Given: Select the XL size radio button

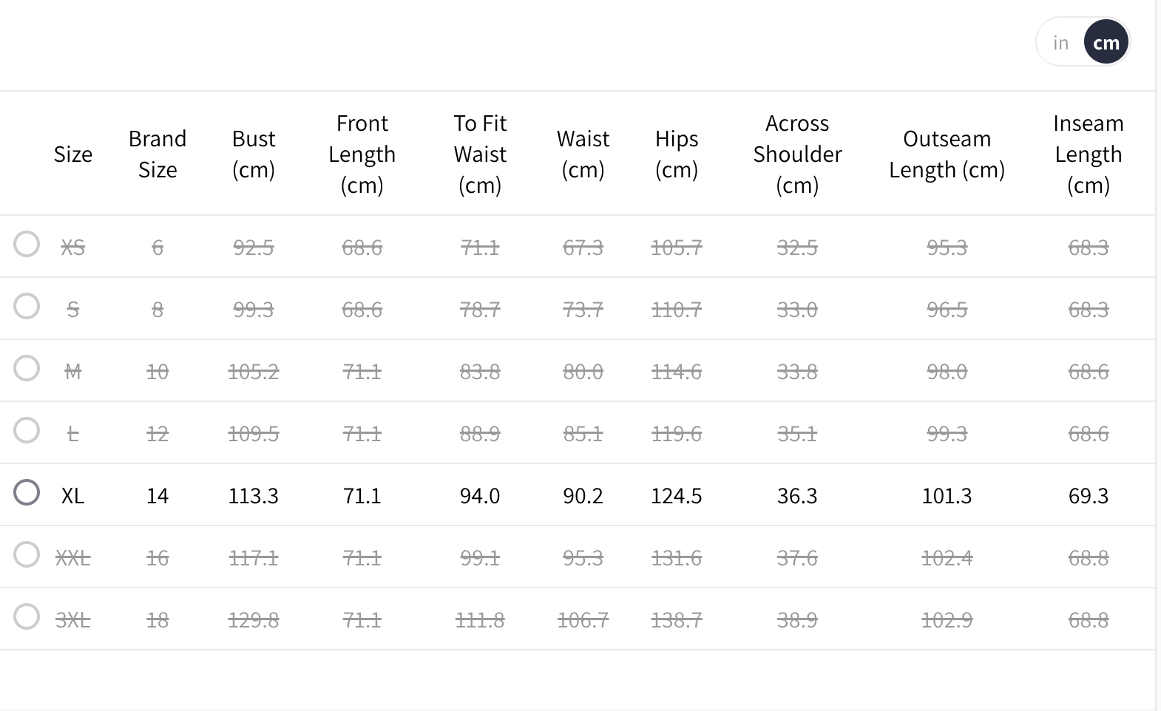Looking at the screenshot, I should (x=27, y=492).
